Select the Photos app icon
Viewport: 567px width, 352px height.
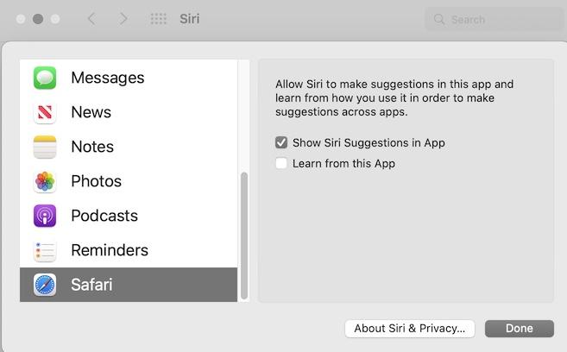45,181
